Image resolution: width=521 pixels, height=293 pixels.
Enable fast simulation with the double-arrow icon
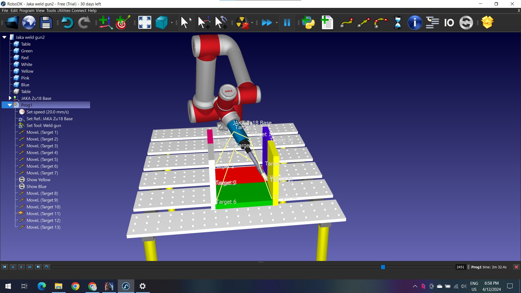coord(267,23)
